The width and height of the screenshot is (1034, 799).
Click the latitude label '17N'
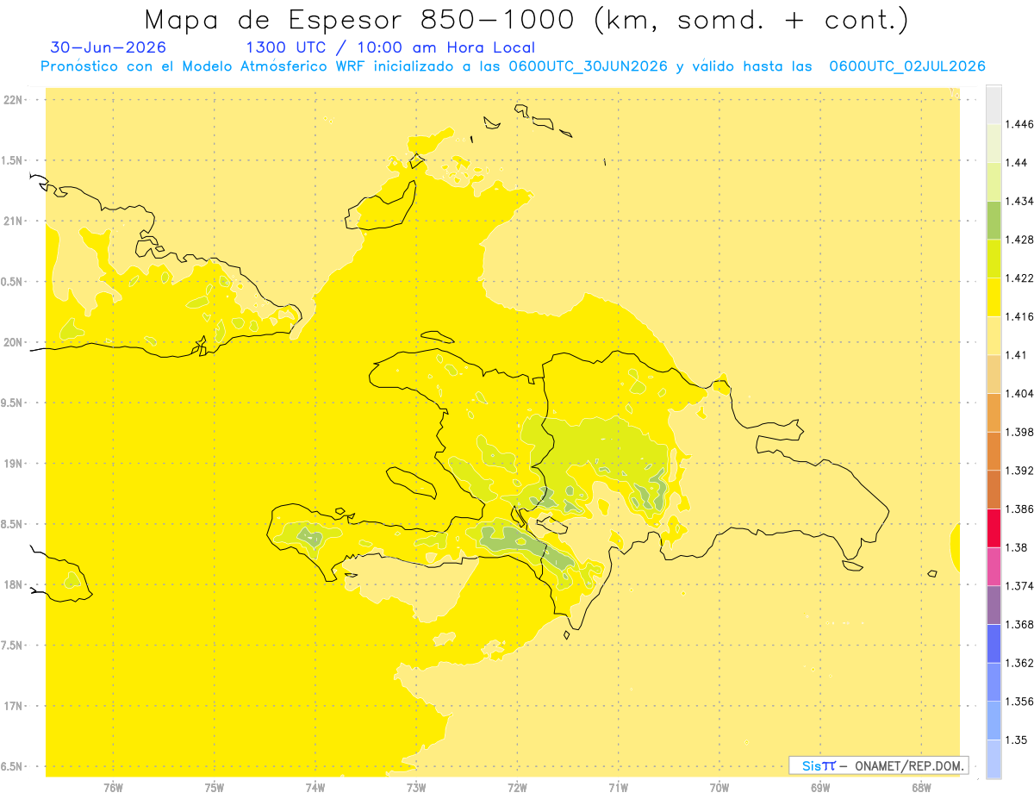point(13,706)
